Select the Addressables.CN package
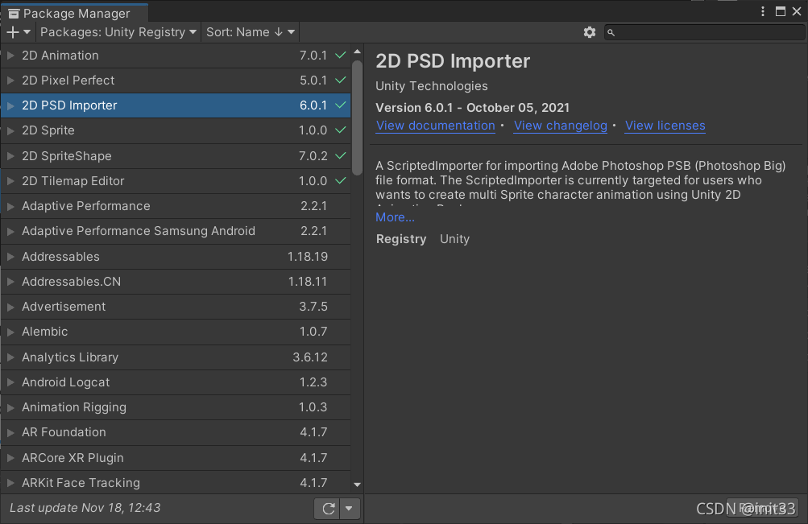808x524 pixels. click(175, 282)
